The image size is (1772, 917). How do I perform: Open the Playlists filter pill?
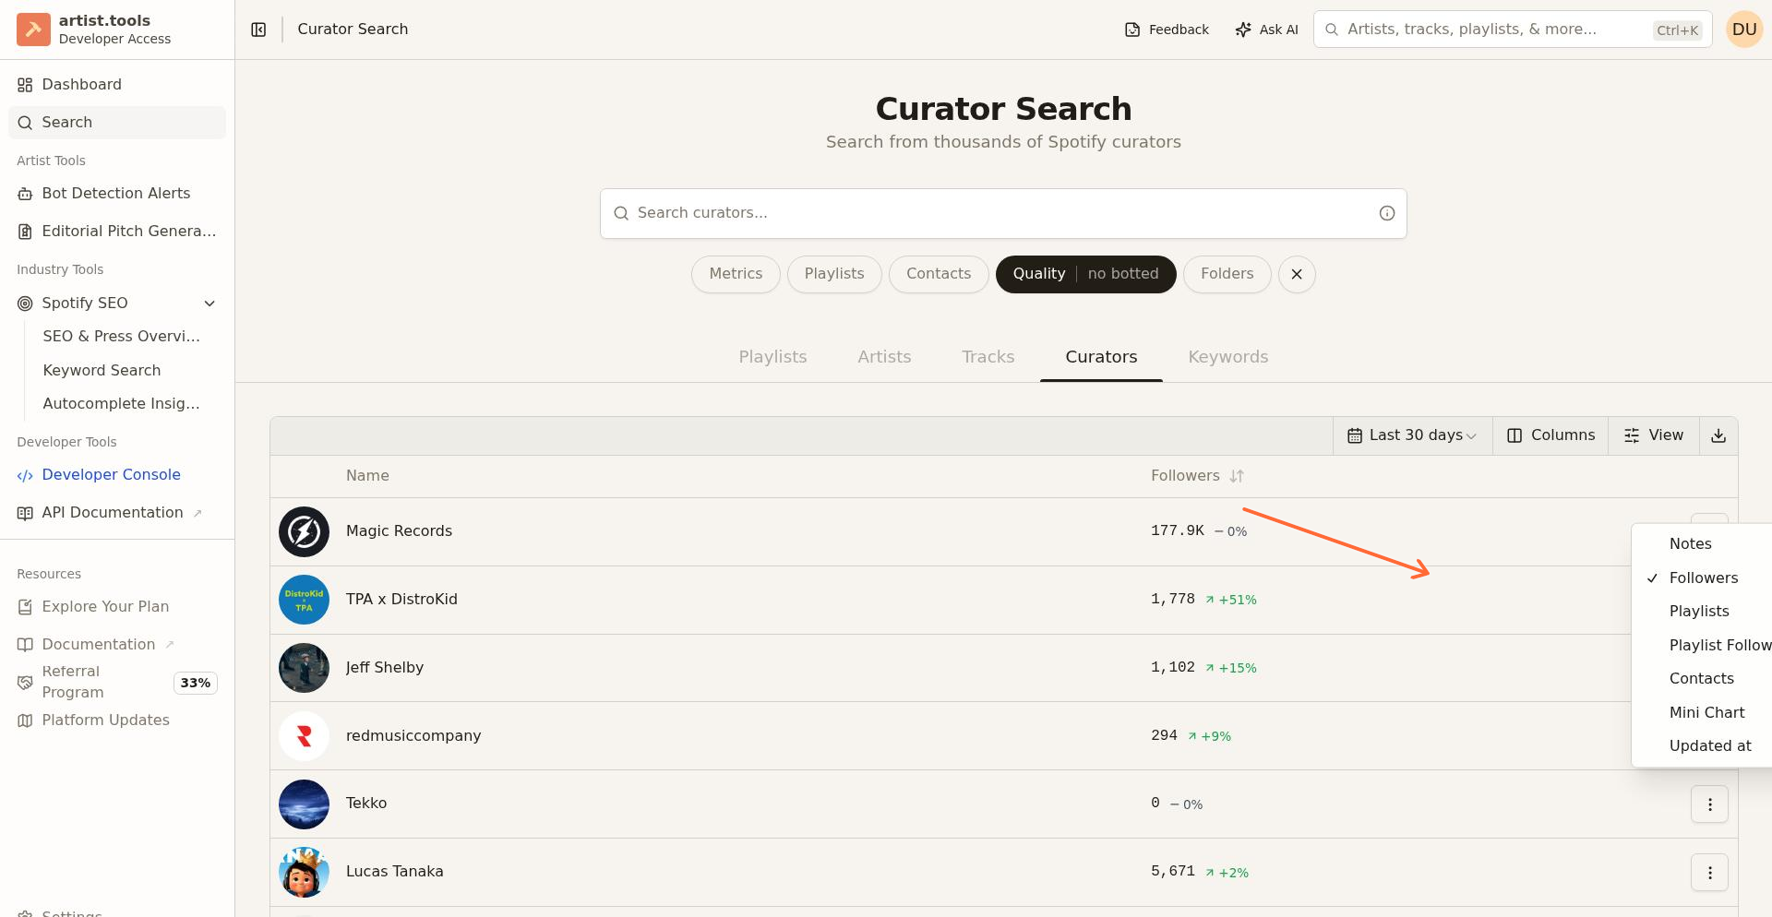(x=834, y=274)
